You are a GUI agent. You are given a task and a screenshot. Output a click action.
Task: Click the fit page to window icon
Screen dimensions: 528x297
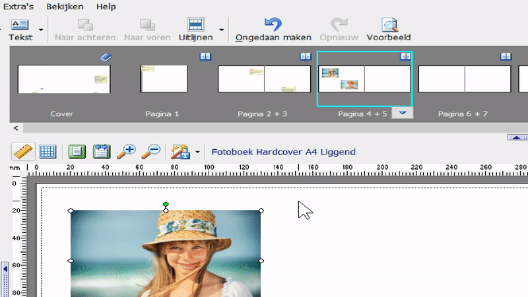(77, 151)
